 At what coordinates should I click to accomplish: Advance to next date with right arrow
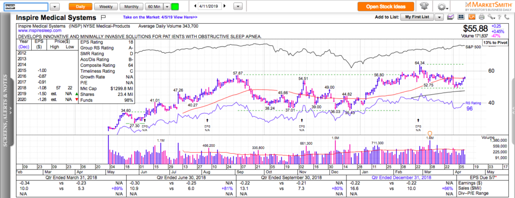tap(225, 6)
